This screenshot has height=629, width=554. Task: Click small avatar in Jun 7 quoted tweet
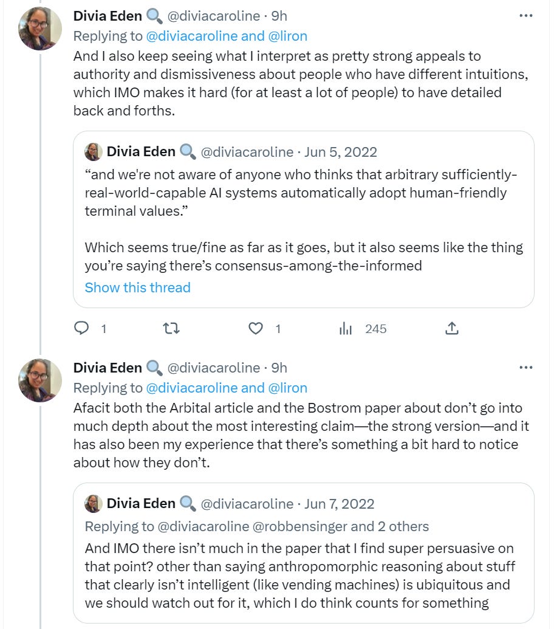click(x=93, y=503)
